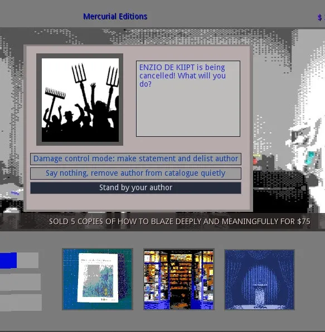
Task: Click the "ENZIO DE KIIPT is being cancelled" message
Action: (188, 98)
